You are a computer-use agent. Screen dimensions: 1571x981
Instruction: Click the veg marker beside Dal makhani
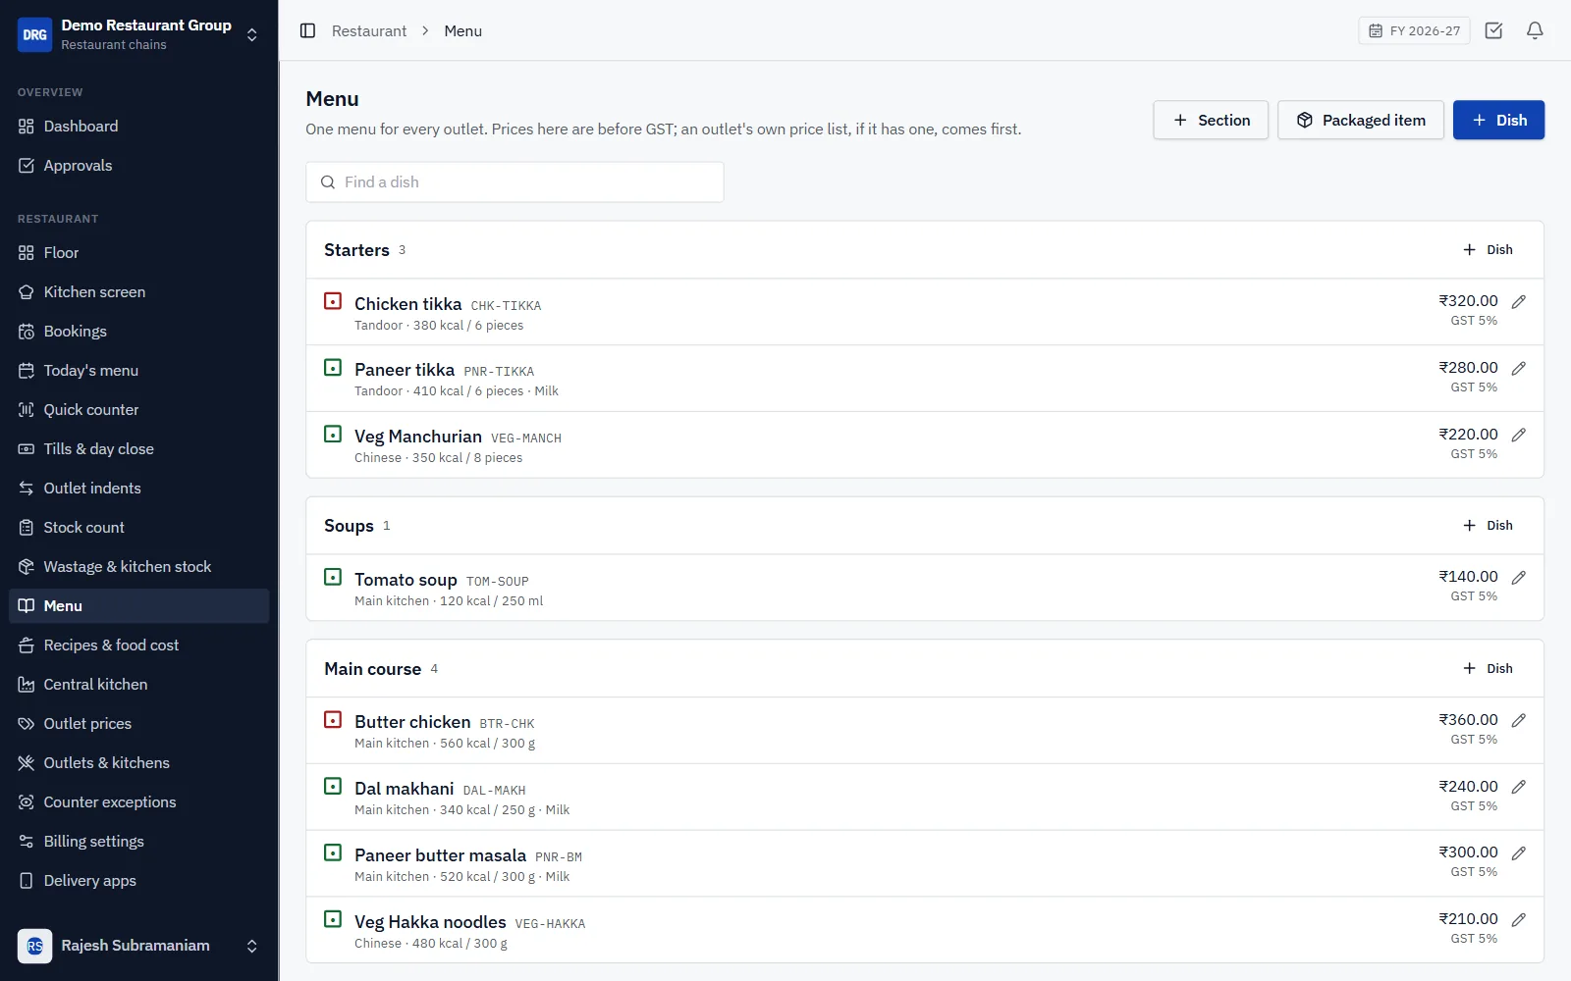[x=333, y=787]
